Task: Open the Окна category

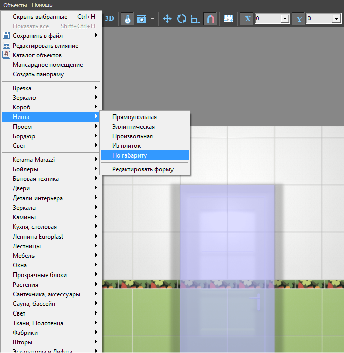Action: tap(52, 265)
